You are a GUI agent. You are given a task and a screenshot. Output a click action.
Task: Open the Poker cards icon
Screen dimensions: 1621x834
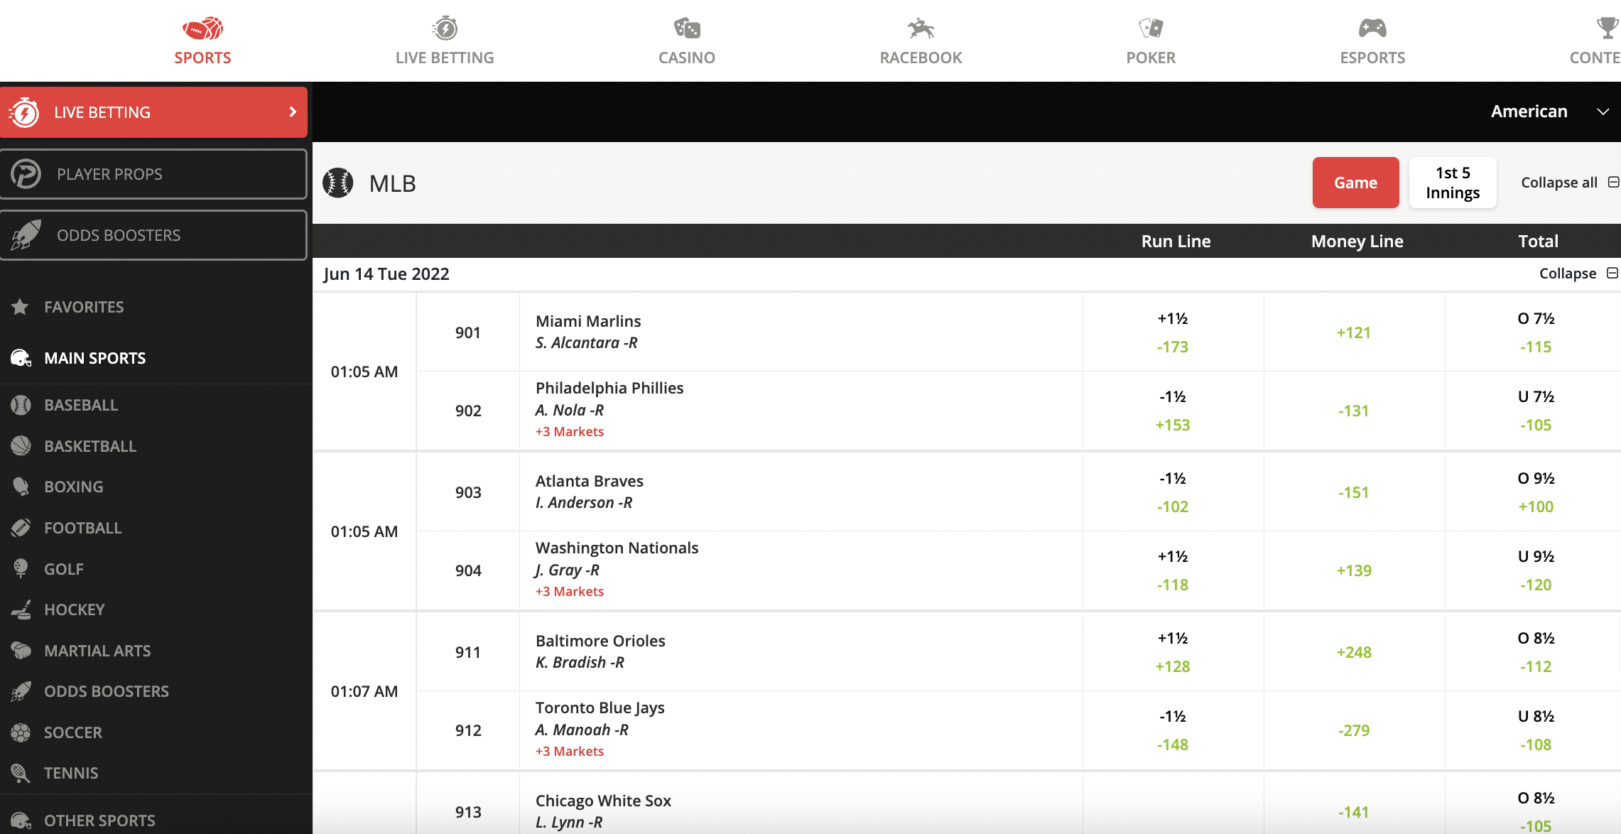[x=1151, y=28]
